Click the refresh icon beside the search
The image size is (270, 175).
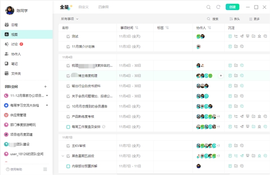pos(218,7)
